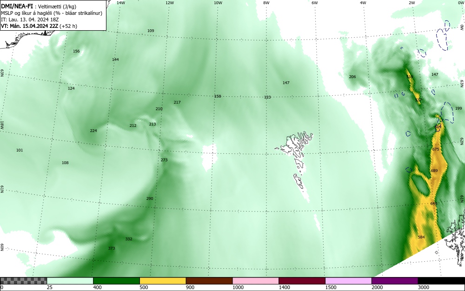Image resolution: width=465 pixels, height=291 pixels.
Task: Click the CAPE value '213'
Action: point(153,124)
